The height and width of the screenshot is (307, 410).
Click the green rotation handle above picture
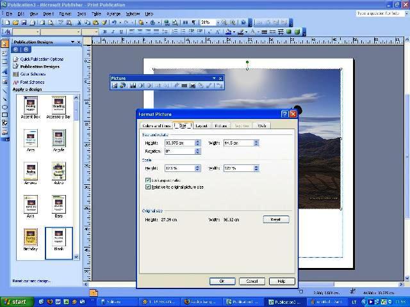coord(247,62)
